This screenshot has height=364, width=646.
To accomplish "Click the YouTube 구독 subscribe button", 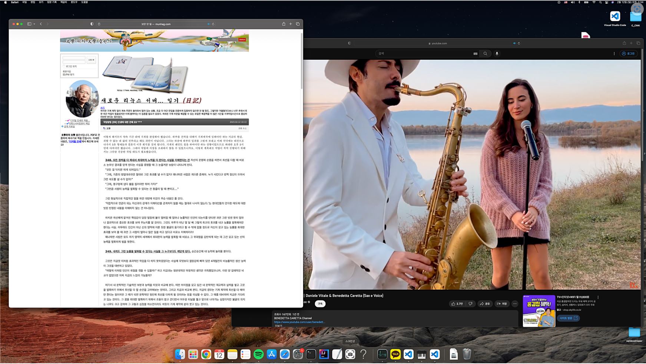I will [320, 304].
